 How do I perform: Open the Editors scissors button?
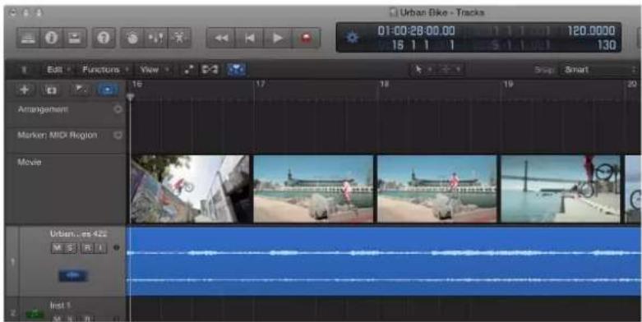[179, 38]
